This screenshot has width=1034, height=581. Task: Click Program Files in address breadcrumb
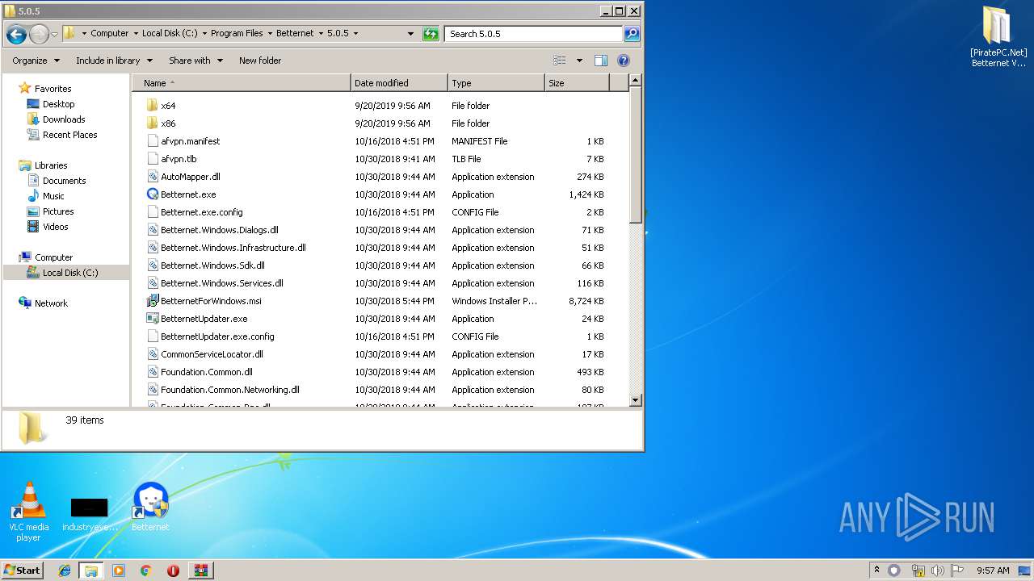tap(237, 34)
